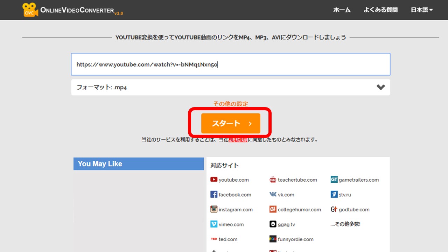Expand その他の設定 settings link

[x=231, y=104]
